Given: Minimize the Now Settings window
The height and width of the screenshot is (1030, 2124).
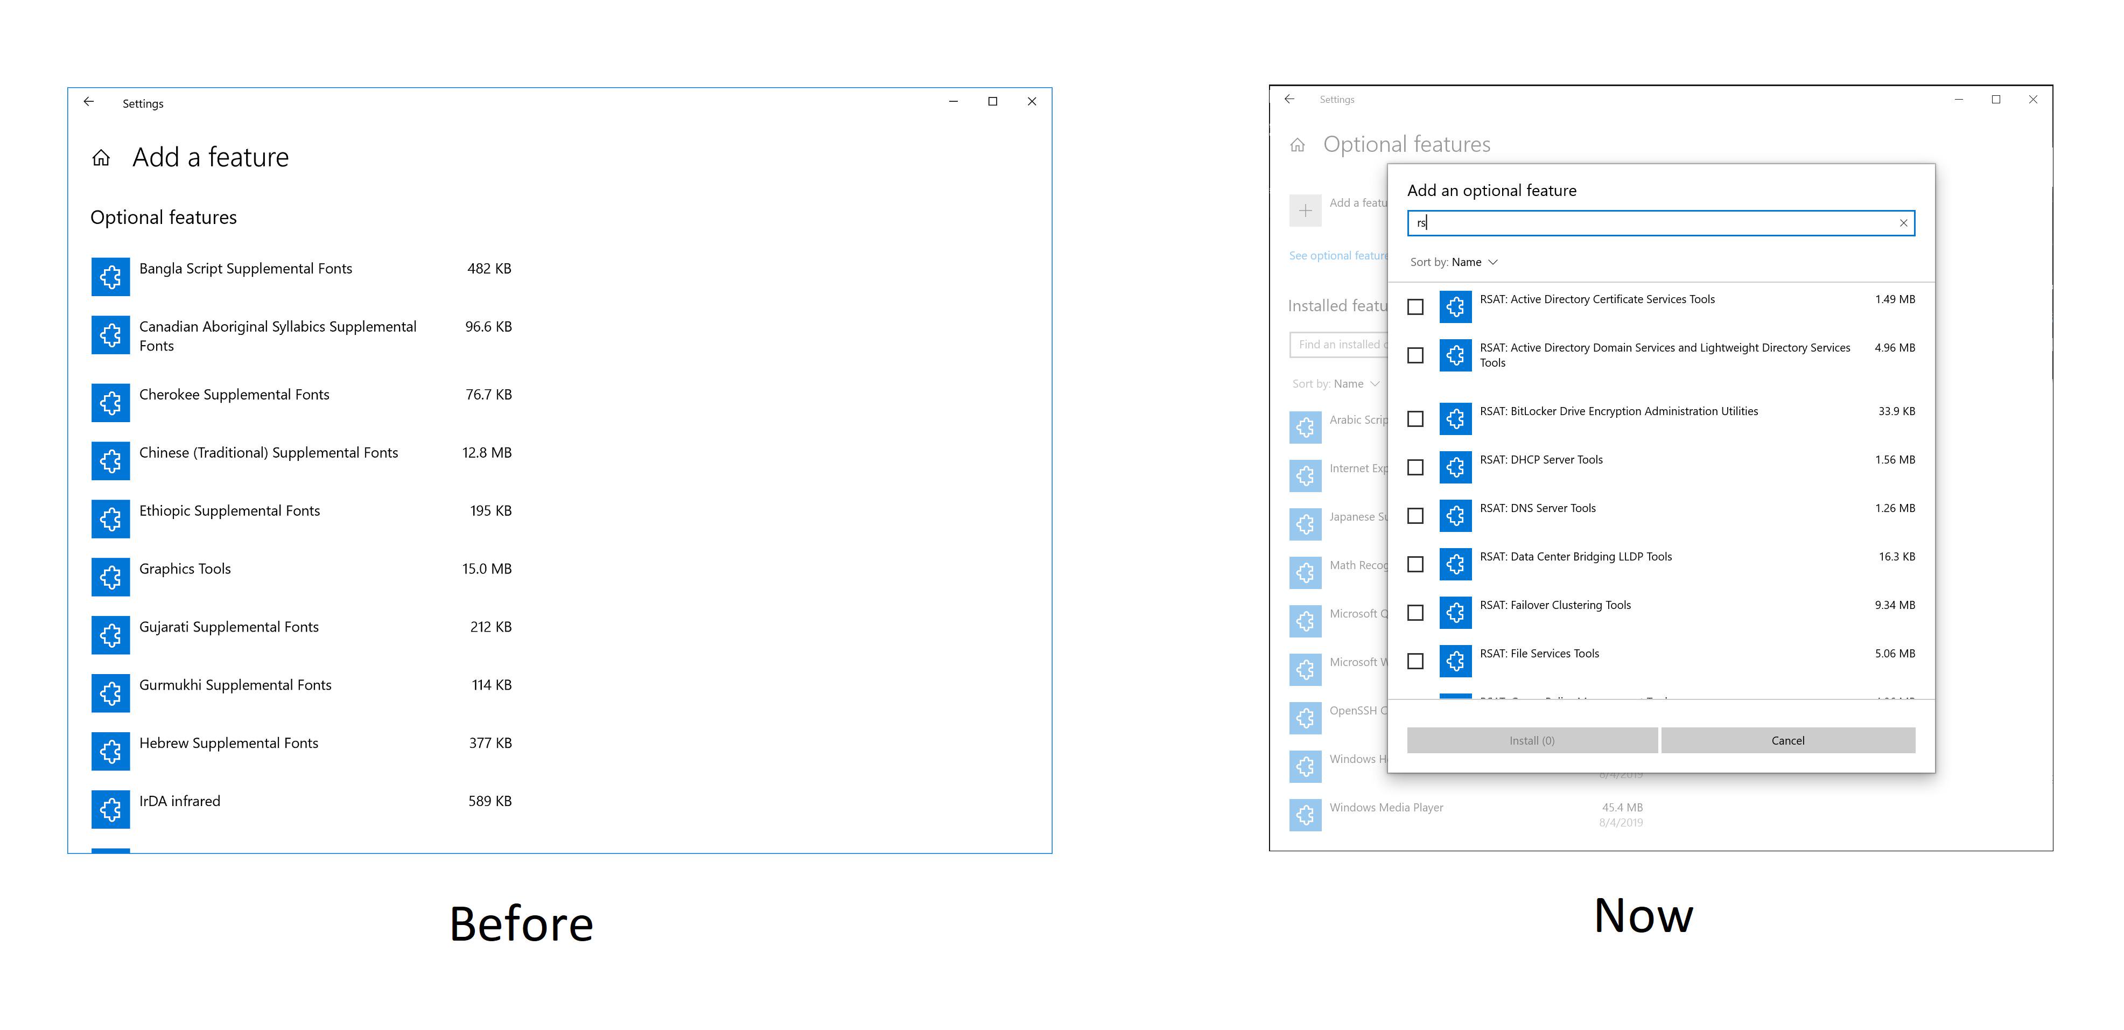Looking at the screenshot, I should (x=1958, y=99).
